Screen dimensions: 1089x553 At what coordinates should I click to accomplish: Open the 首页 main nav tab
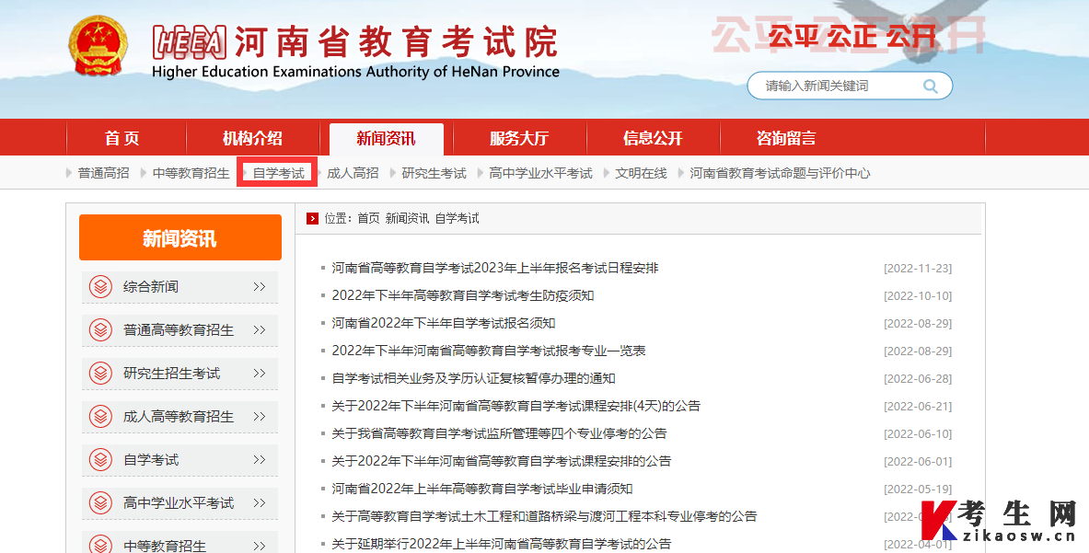click(x=122, y=138)
